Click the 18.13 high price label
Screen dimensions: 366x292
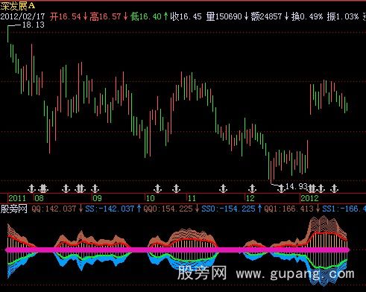[34, 25]
